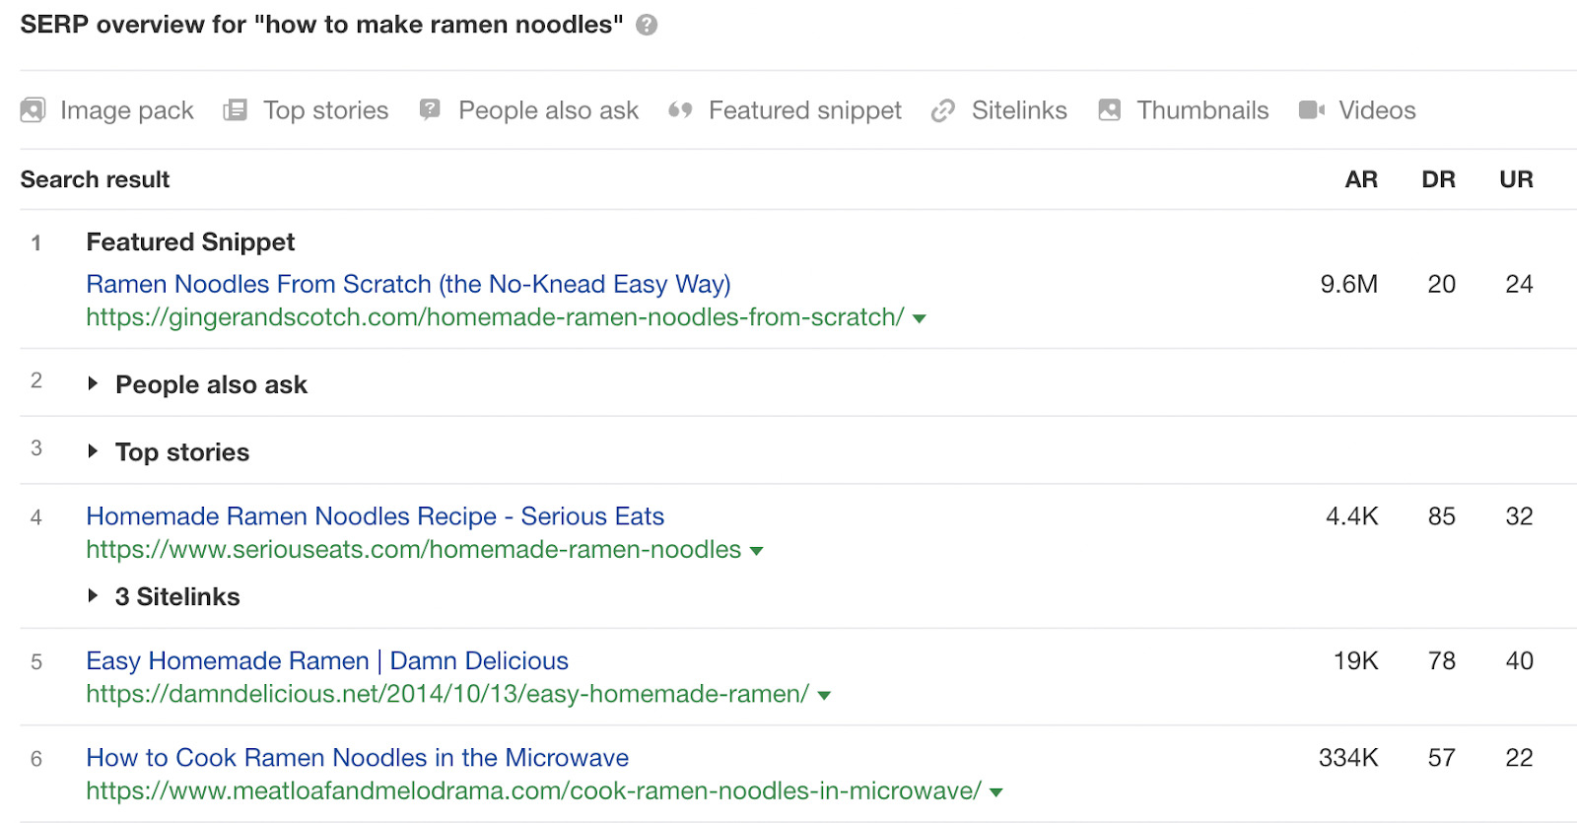Click the DR column header

pos(1438,179)
